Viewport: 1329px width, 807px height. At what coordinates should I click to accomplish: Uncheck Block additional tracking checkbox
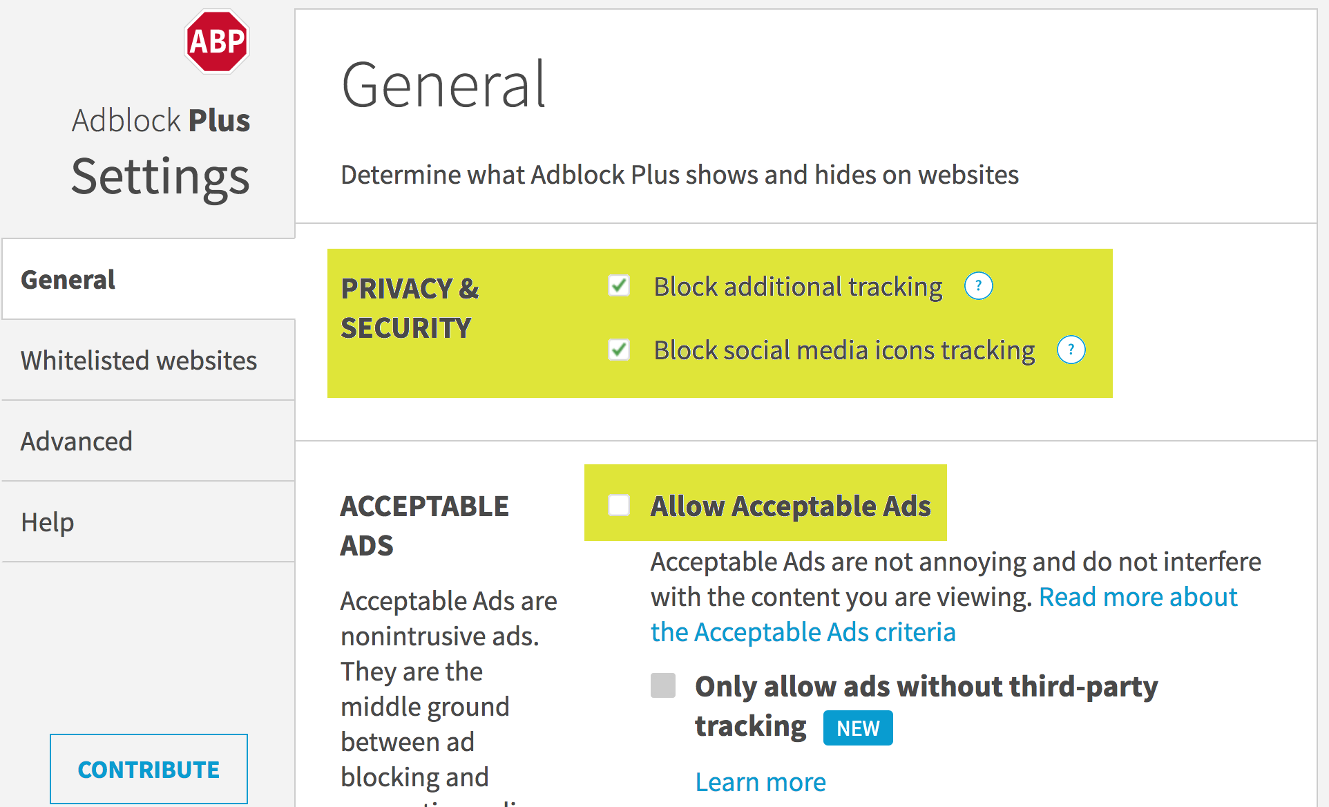click(x=619, y=286)
